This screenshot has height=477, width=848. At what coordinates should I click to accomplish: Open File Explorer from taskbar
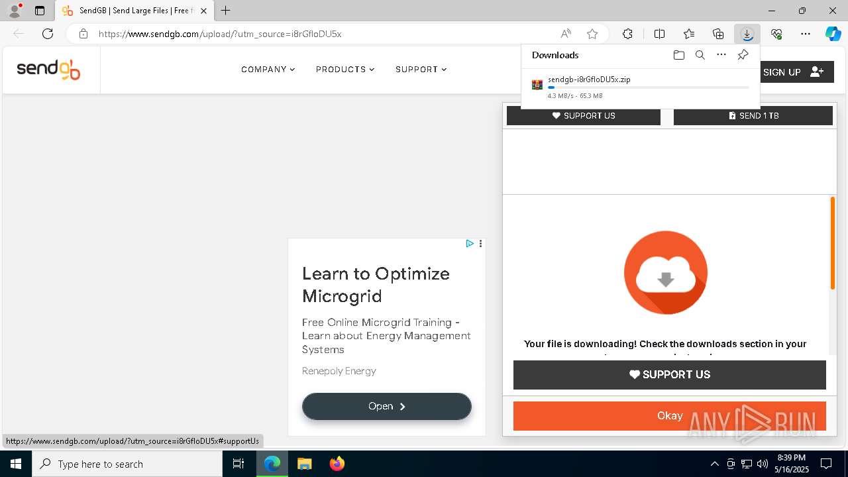pos(304,464)
